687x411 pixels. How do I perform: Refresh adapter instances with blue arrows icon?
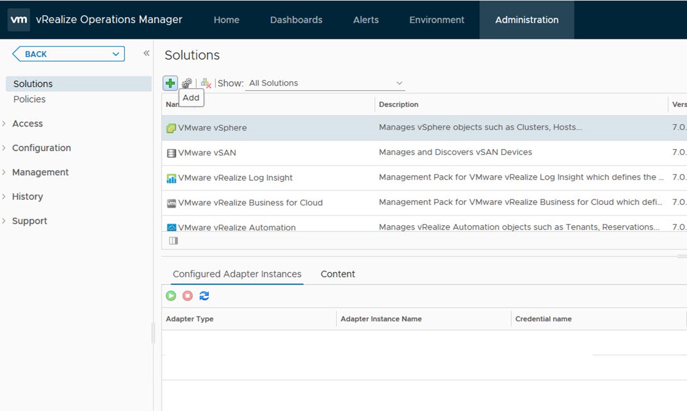pyautogui.click(x=204, y=296)
